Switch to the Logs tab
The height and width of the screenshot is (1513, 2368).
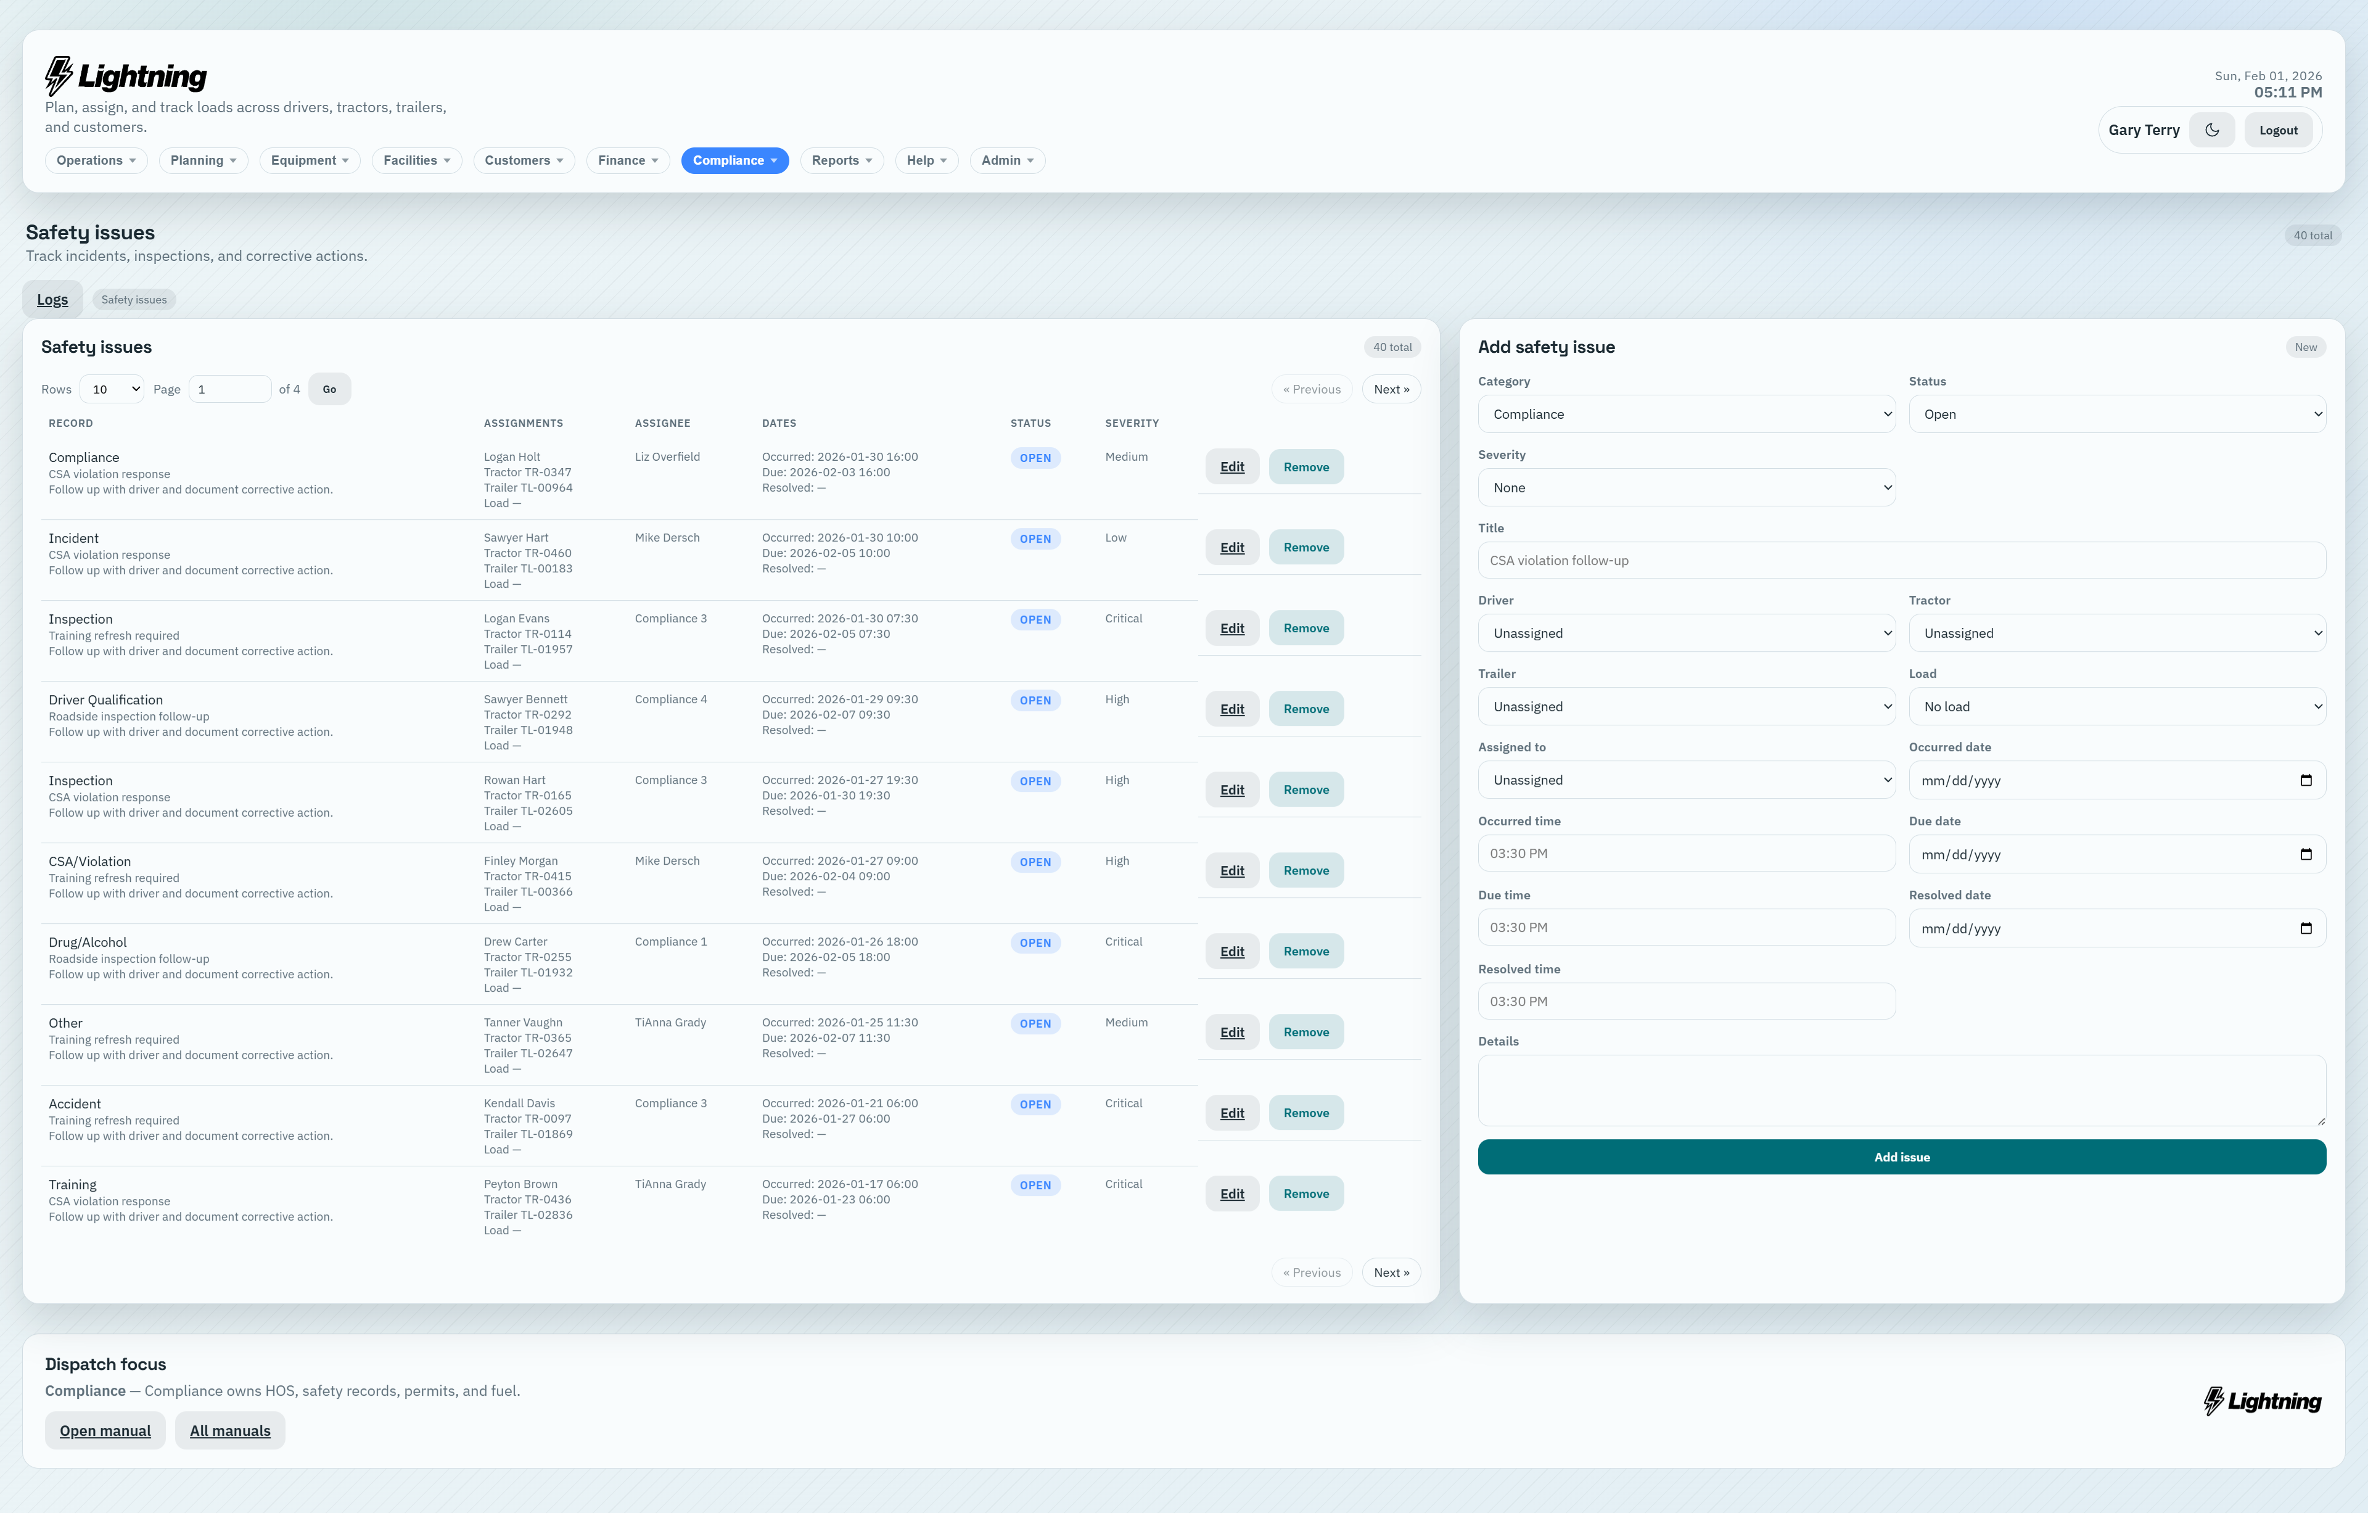(52, 300)
